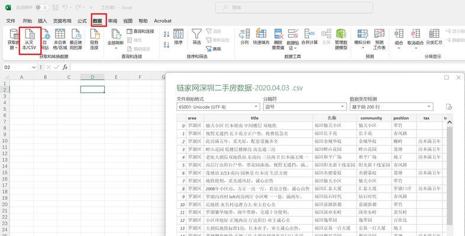
Task: Click insert function fx icon
Action: (65, 67)
